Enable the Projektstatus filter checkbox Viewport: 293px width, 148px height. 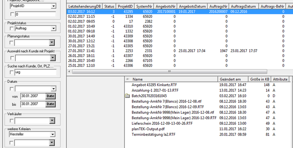[x=12, y=28]
